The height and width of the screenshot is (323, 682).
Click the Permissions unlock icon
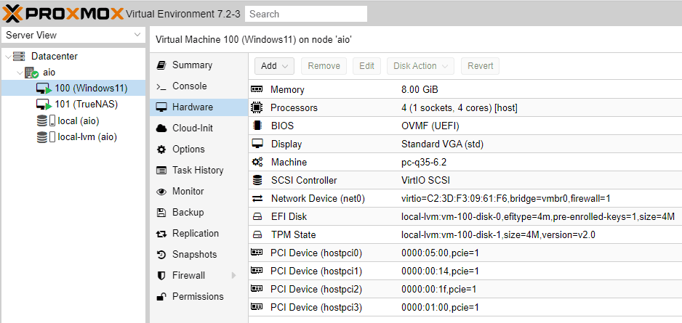[161, 297]
